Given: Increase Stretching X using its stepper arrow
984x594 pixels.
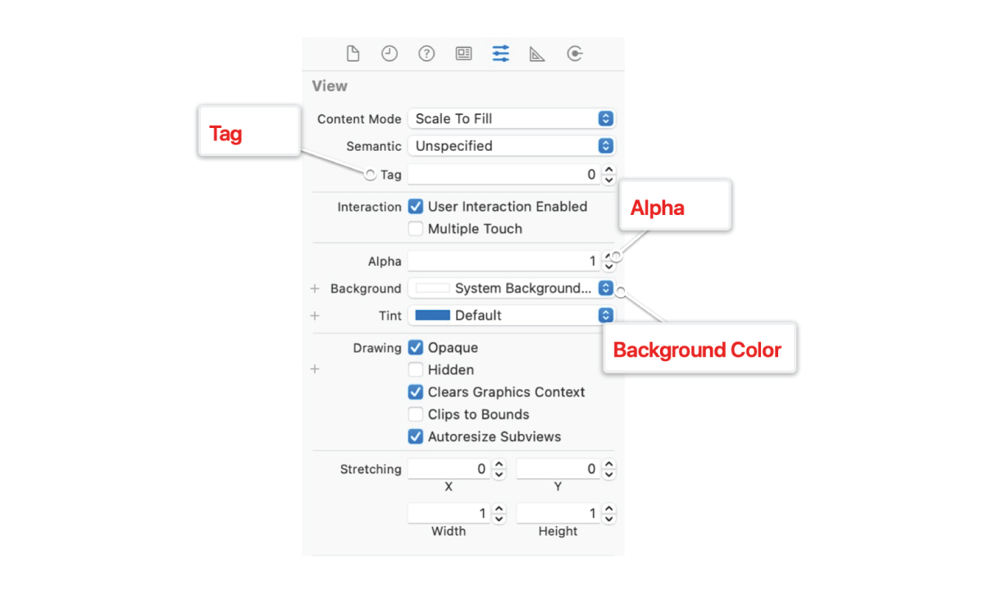Looking at the screenshot, I should [x=499, y=464].
